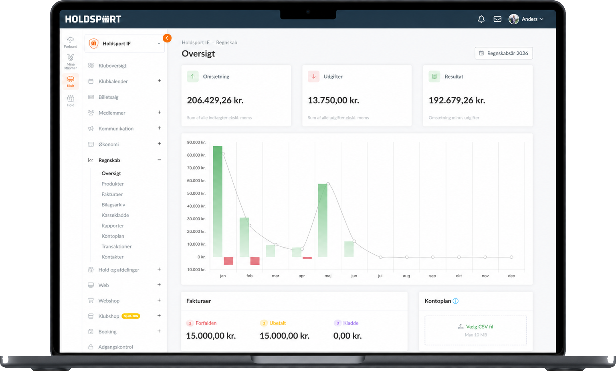
Task: Click the maj data point on line
Action: (x=328, y=183)
